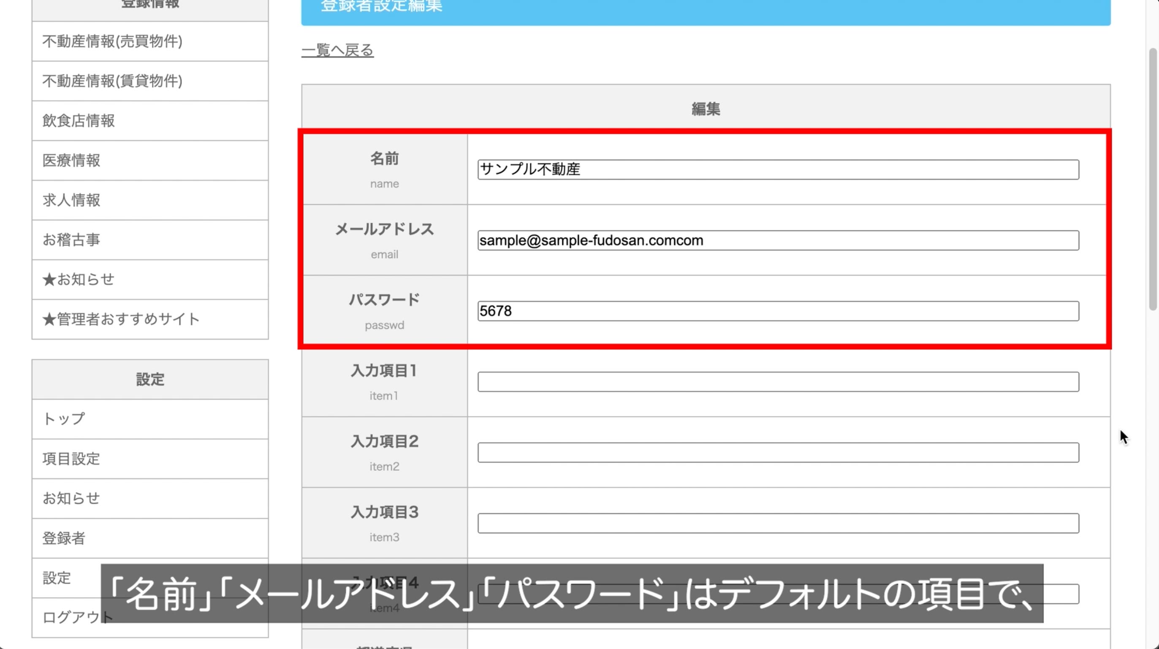
Task: Click ログアウト to log out
Action: [x=150, y=617]
